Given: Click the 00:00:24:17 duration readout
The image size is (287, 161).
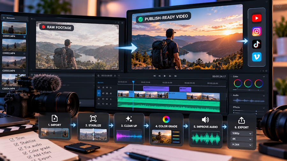Looking at the screenshot, I should pyautogui.click(x=219, y=77).
